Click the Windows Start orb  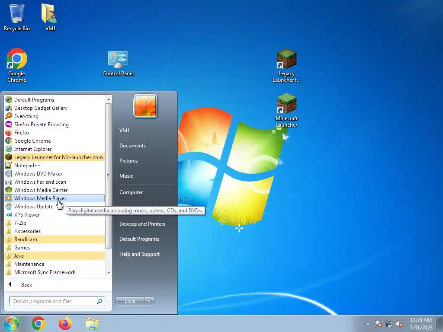pos(11,323)
